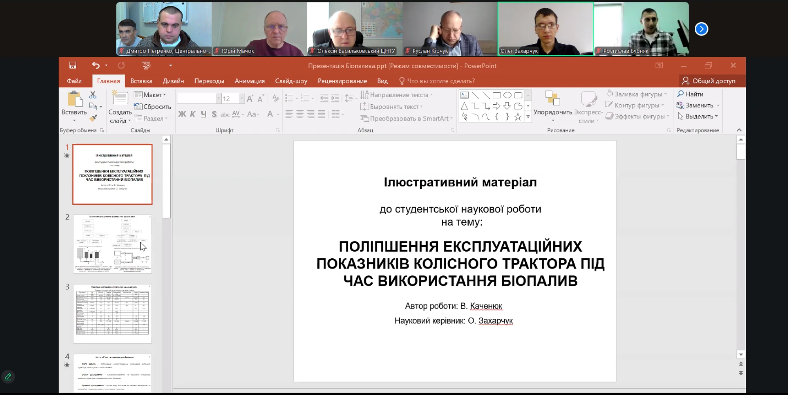The width and height of the screenshot is (788, 395).
Task: Click the Cut scissors icon
Action: (92, 95)
